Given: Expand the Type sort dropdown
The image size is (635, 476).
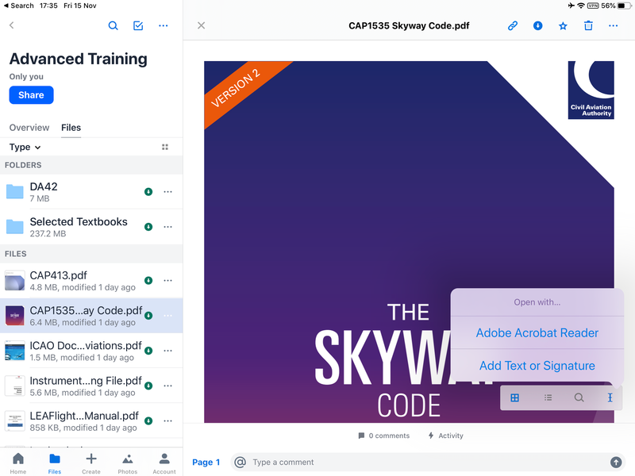Looking at the screenshot, I should (x=25, y=147).
